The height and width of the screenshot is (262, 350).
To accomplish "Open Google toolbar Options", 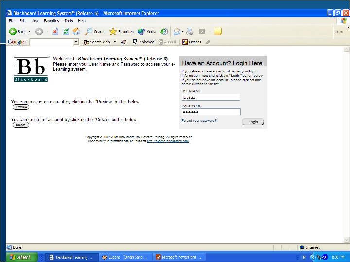I will pos(192,42).
